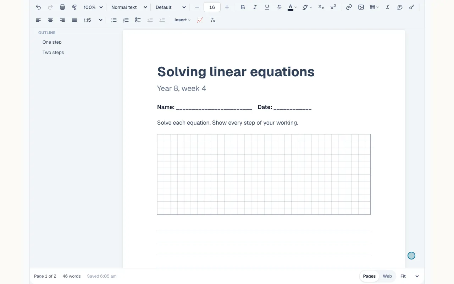Open the 100% zoom dropdown
The image size is (454, 284).
93,7
